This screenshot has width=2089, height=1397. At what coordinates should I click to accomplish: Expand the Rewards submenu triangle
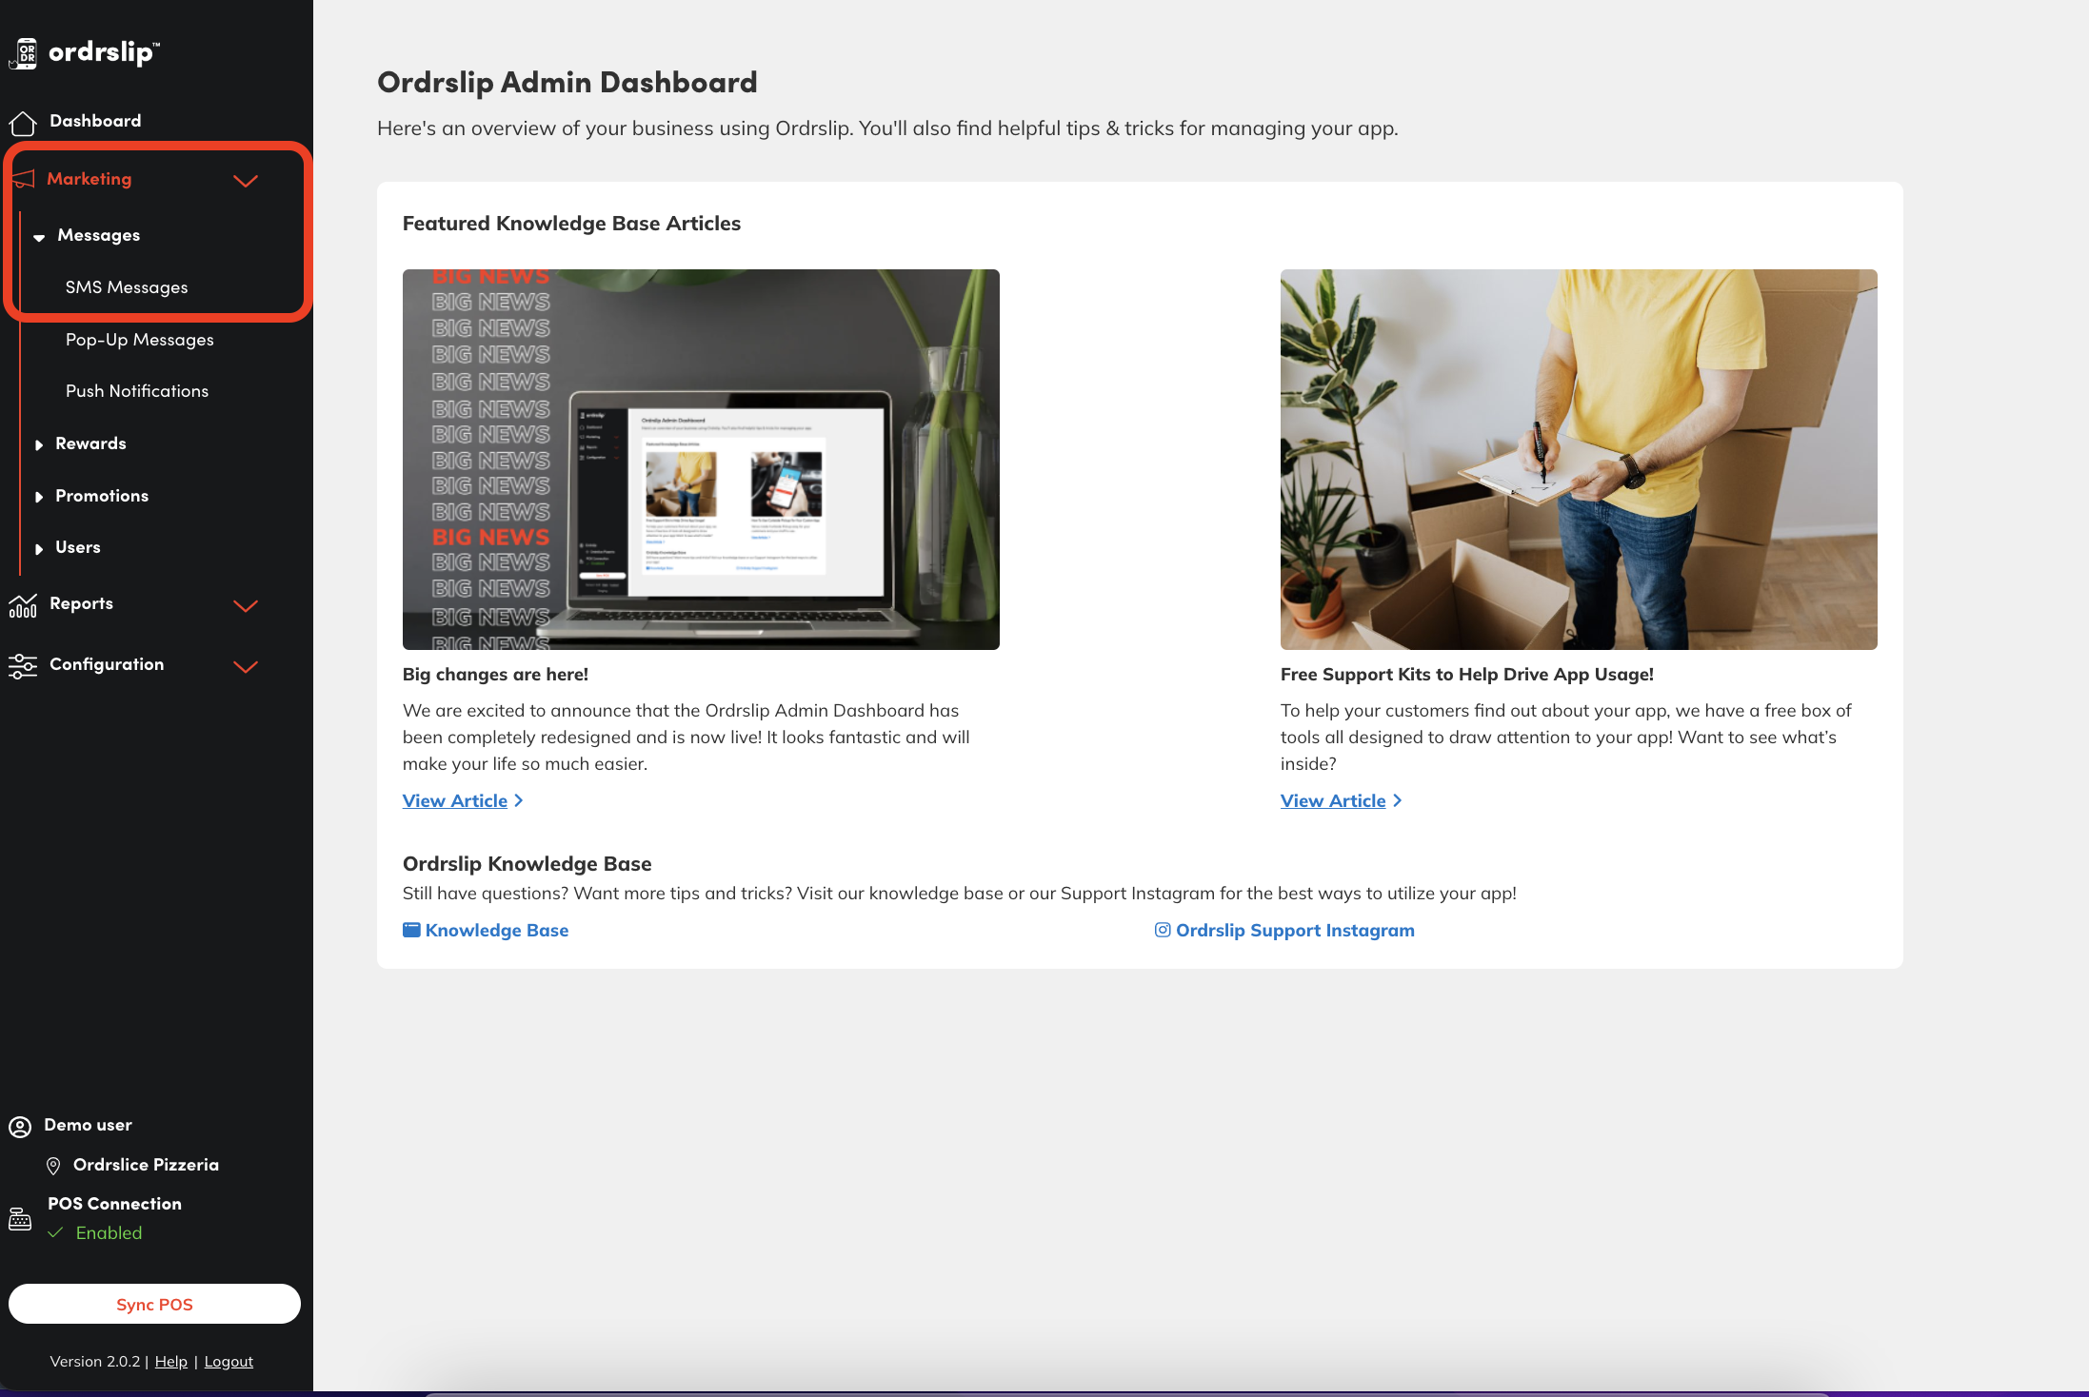point(39,444)
